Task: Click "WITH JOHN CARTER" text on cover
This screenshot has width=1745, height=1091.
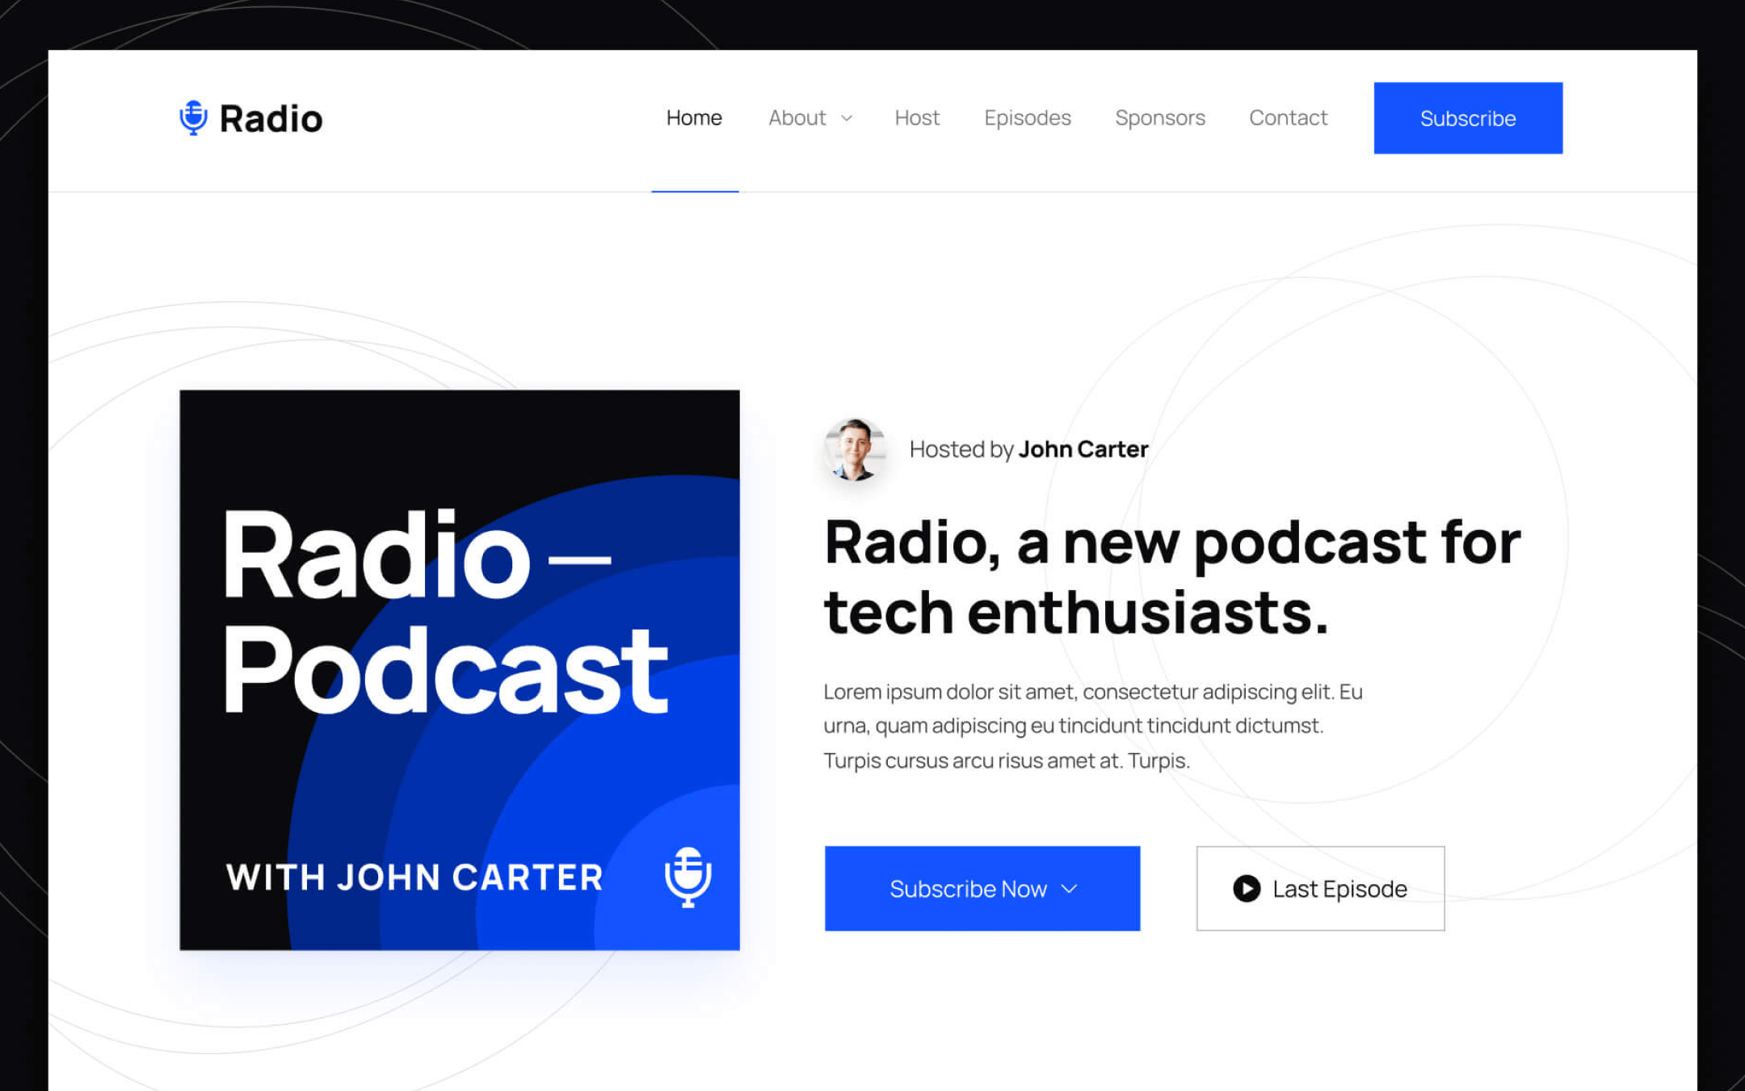Action: point(414,878)
